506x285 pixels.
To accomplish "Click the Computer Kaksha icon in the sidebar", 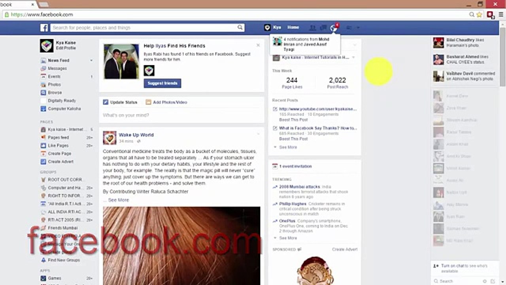I will (43, 109).
